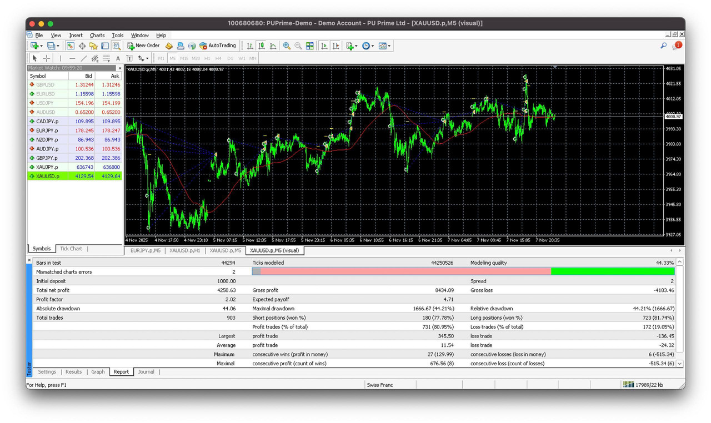This screenshot has height=423, width=711.
Task: Toggle the chart shift option
Action: (336, 46)
